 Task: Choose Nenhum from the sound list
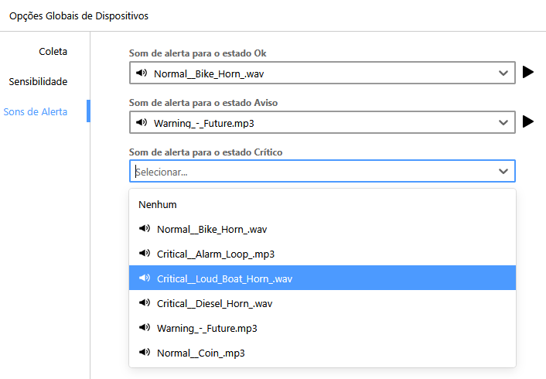point(158,205)
